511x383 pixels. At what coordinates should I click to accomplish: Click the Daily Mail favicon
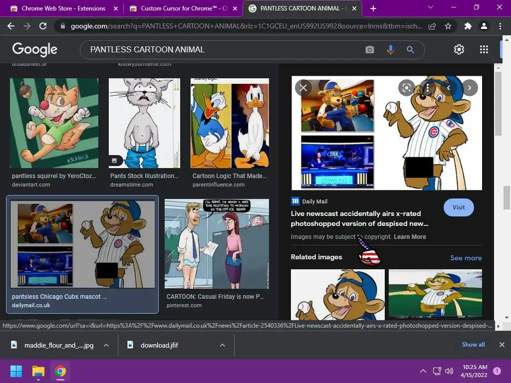coord(295,201)
